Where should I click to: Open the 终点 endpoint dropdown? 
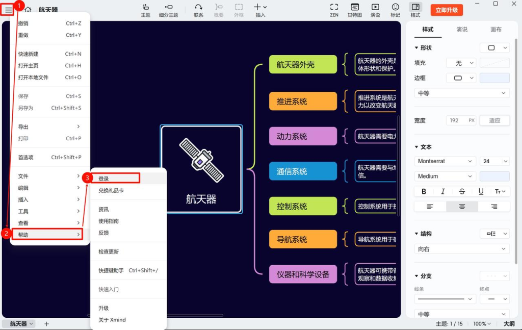[494, 299]
